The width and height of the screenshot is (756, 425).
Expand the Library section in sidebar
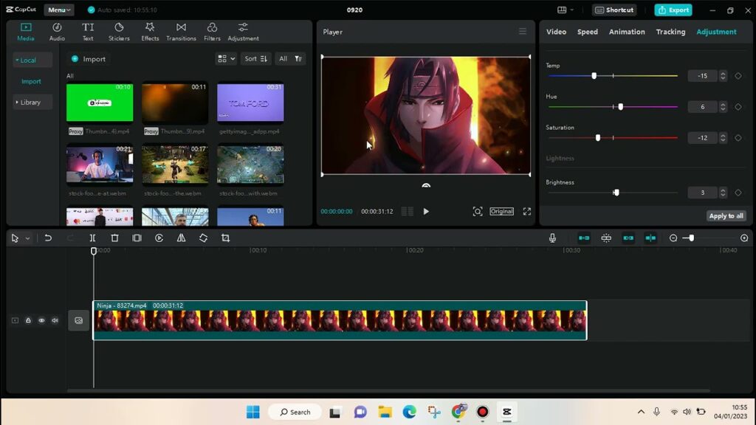[x=30, y=103]
